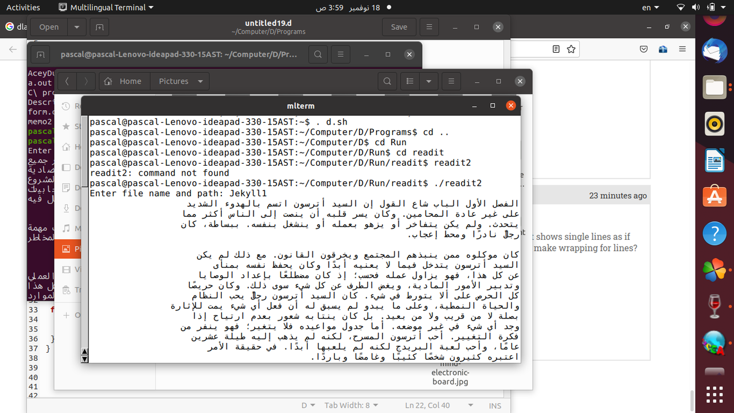
Task: Expand the Open recent files dropdown arrow
Action: click(77, 27)
